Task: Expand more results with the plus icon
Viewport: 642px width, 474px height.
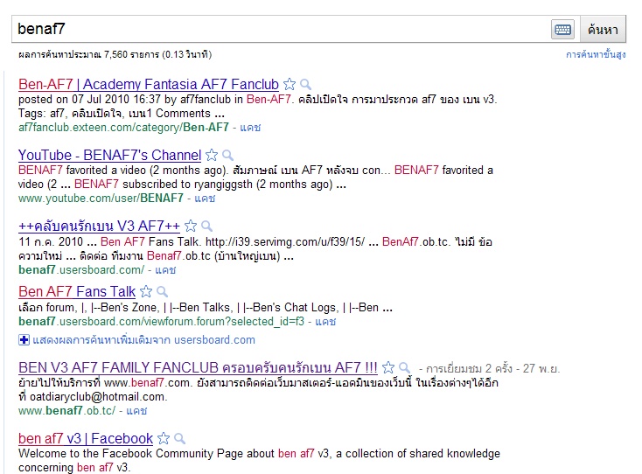Action: [x=24, y=339]
